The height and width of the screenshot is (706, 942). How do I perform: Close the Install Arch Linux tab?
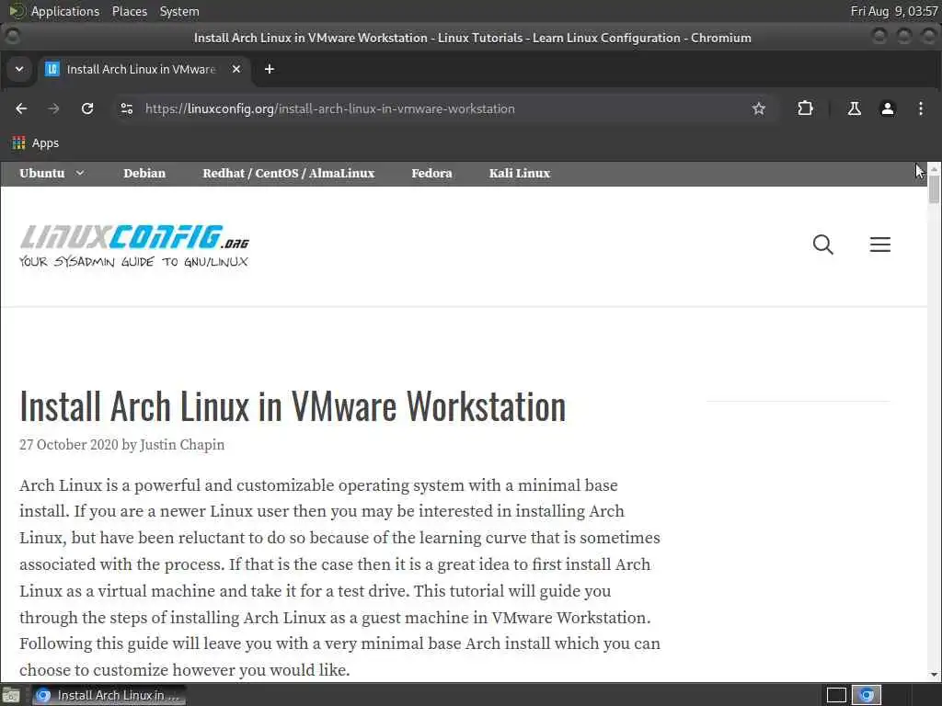(x=236, y=69)
